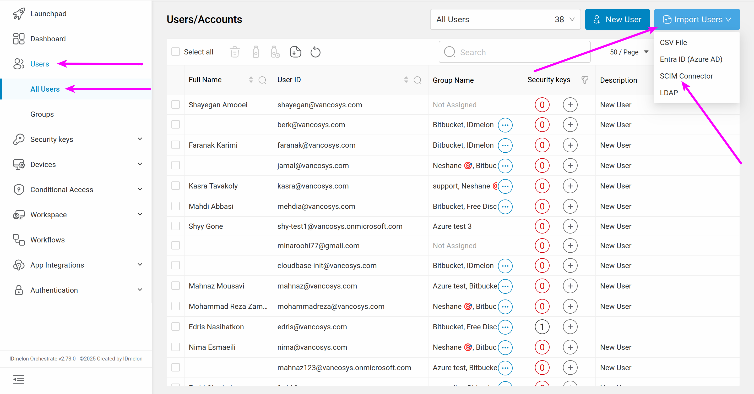The height and width of the screenshot is (394, 754).
Task: Click the Mohammad Reza Zam... name cell
Action: (228, 306)
